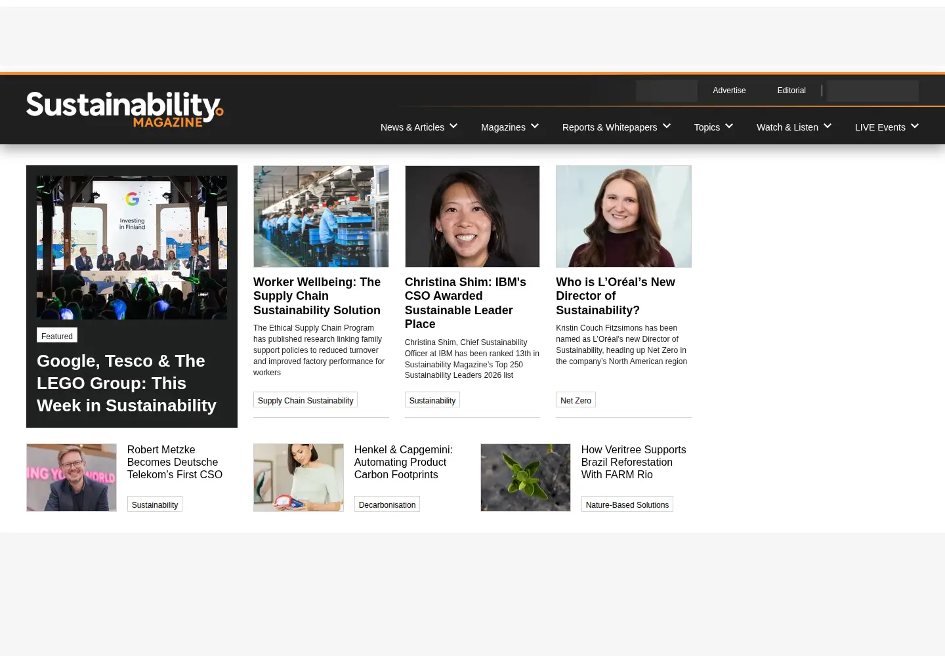Open Worker Wellbeing supply chain article
The image size is (945, 656).
click(x=317, y=296)
